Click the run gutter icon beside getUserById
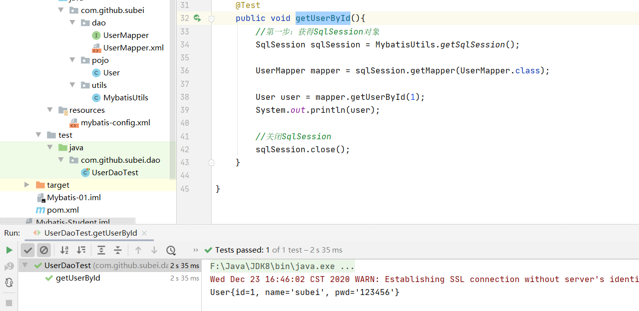Screen dimensions: 639x311 click(x=198, y=18)
